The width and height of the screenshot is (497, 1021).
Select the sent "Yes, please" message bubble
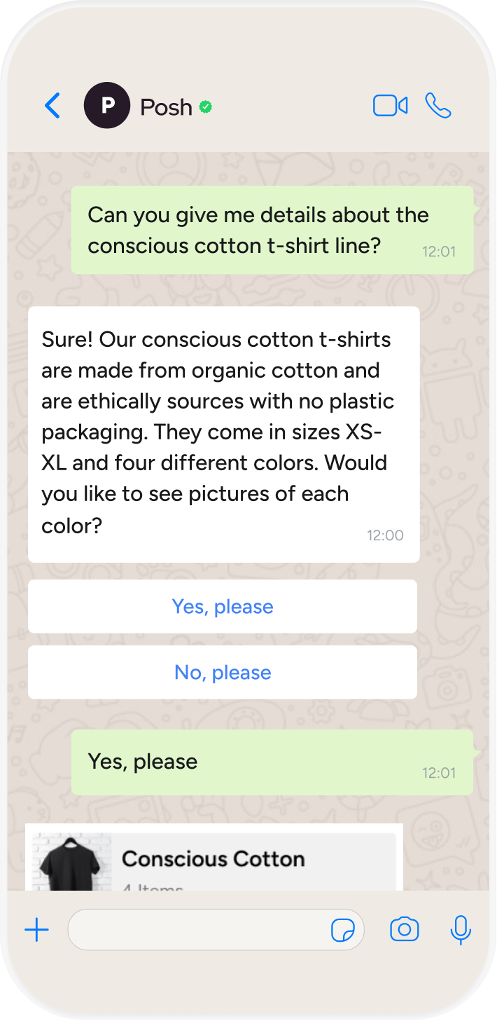coord(272,762)
